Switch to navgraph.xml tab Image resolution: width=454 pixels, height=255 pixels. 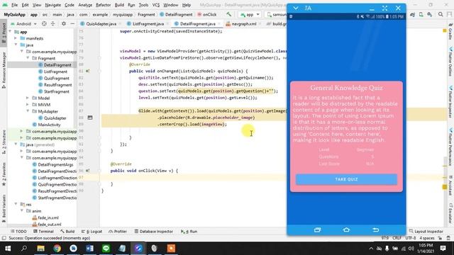[244, 23]
